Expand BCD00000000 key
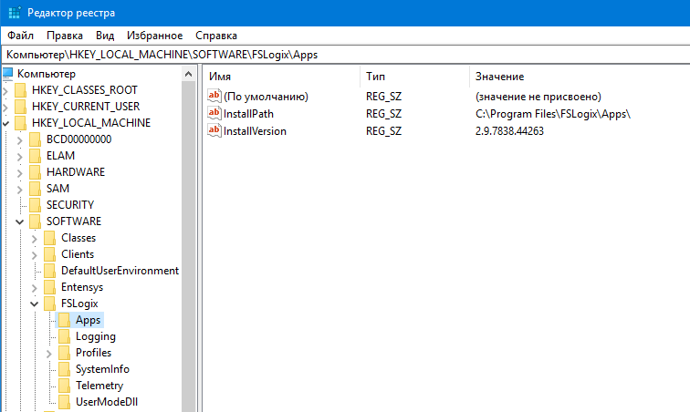Viewport: 690px width, 412px height. 20,140
